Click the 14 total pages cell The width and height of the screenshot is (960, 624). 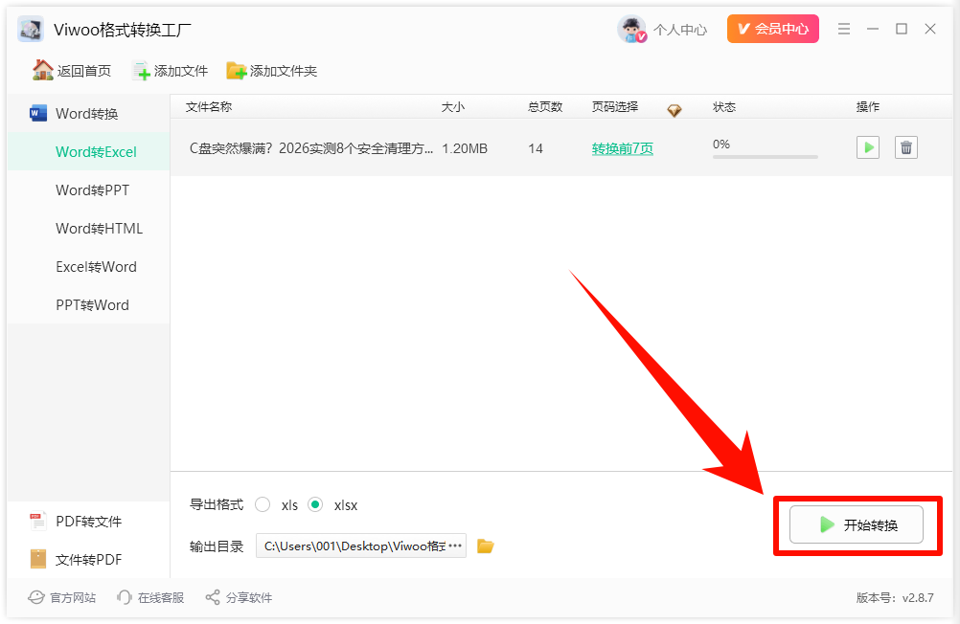click(x=536, y=148)
